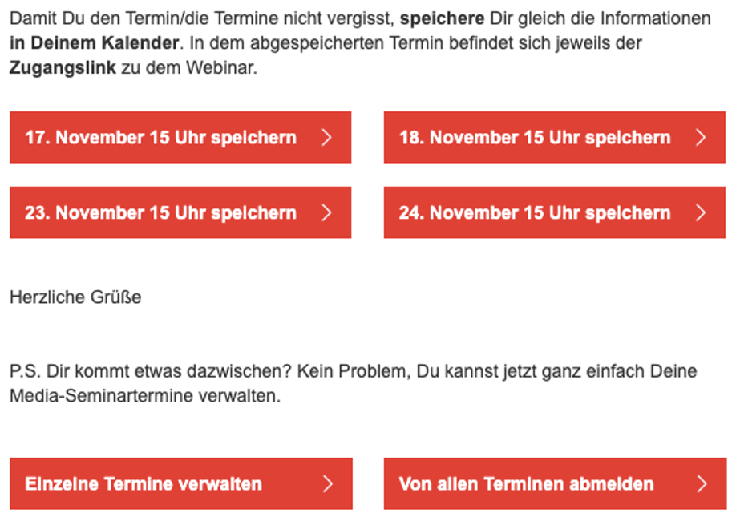Click the word Webinar in the first paragraph
The height and width of the screenshot is (521, 736).
[x=221, y=68]
